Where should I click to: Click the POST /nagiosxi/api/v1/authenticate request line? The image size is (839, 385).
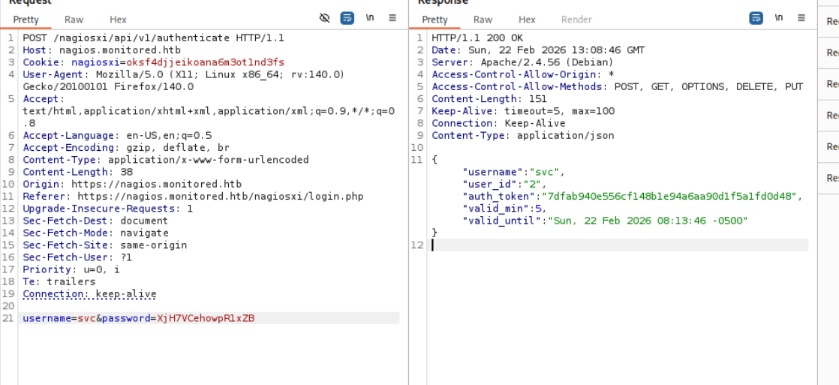pyautogui.click(x=153, y=38)
